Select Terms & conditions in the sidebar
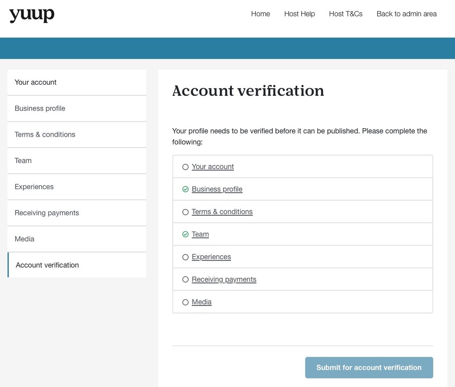The width and height of the screenshot is (455, 387). [77, 134]
